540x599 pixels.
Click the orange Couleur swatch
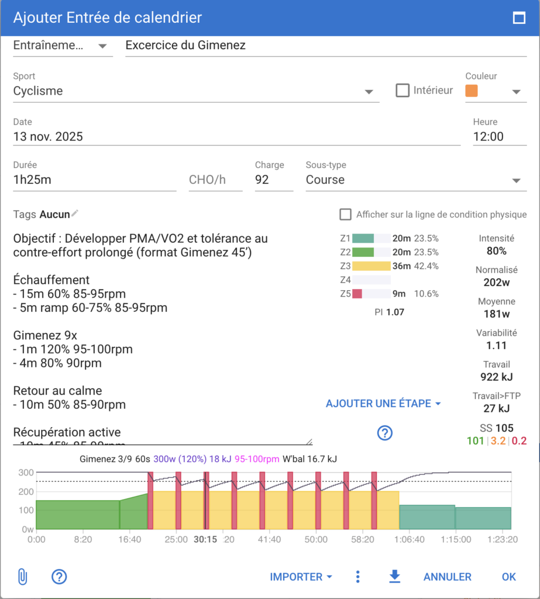point(471,91)
